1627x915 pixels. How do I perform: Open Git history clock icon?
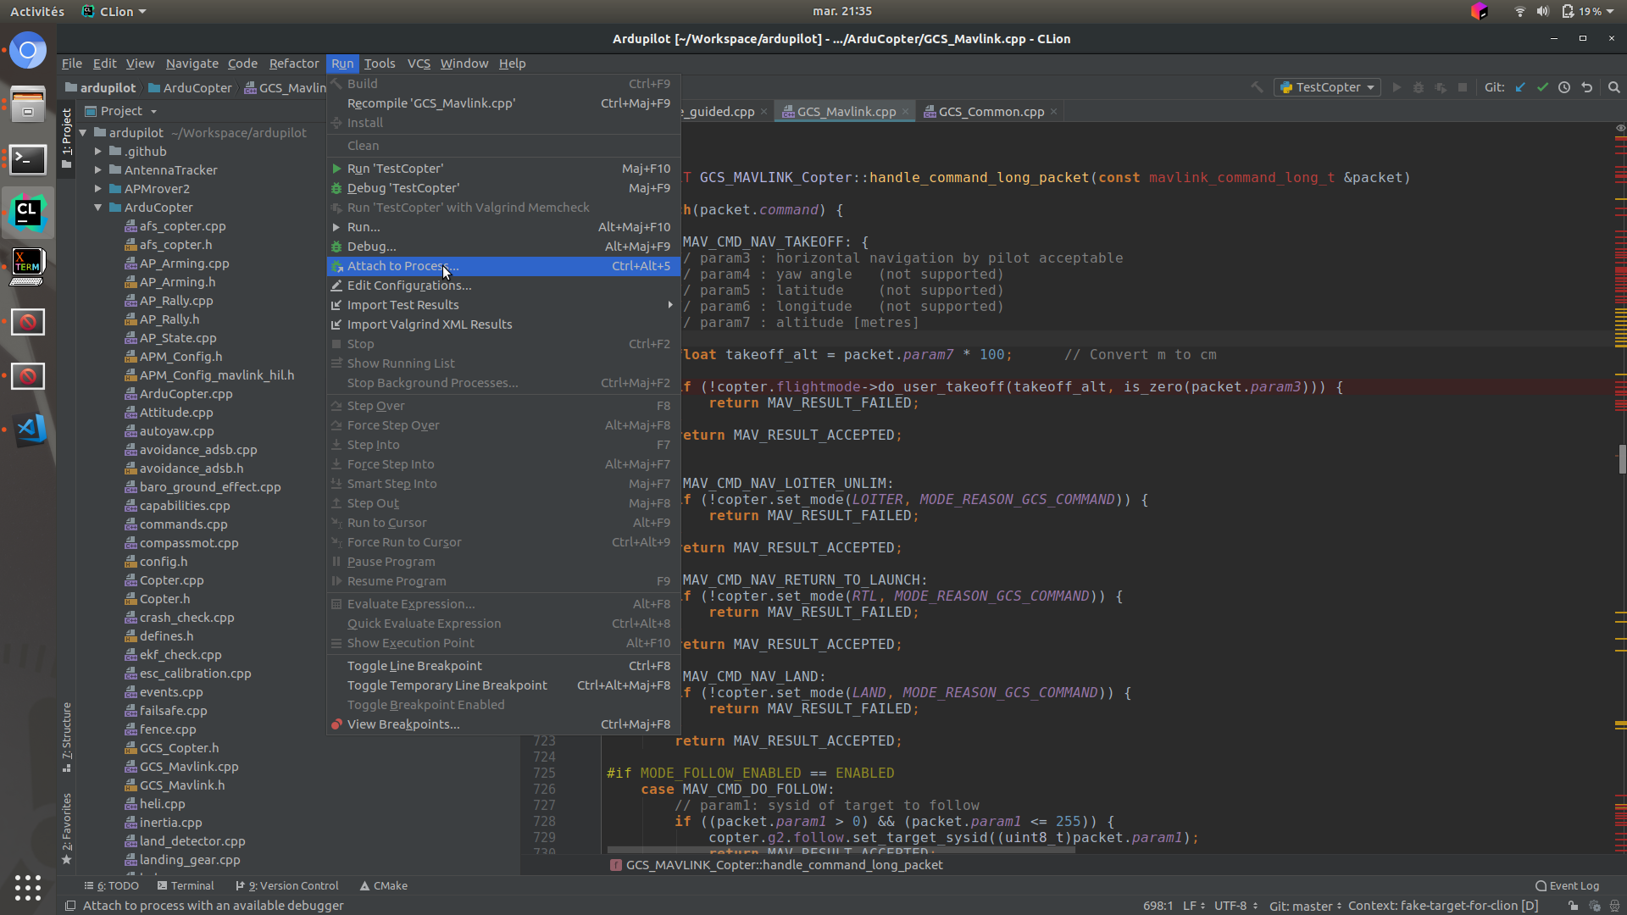1564,87
